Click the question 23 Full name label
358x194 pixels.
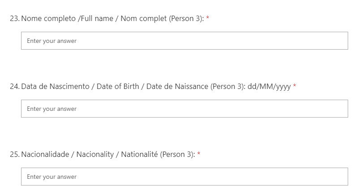point(112,18)
